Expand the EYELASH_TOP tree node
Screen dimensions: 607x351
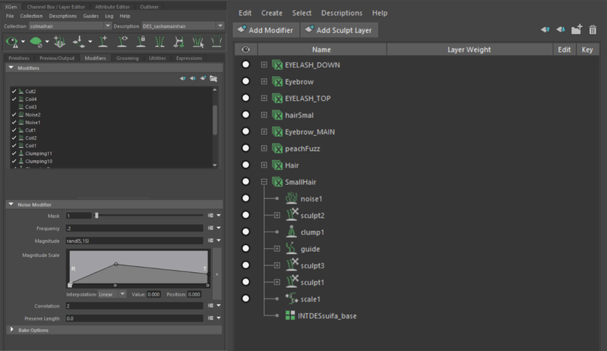[x=264, y=98]
